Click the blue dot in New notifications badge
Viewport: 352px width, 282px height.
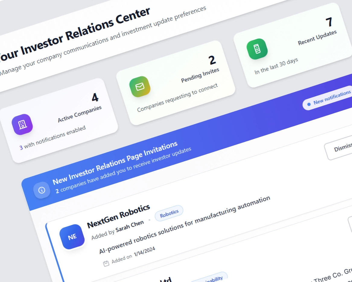[309, 104]
